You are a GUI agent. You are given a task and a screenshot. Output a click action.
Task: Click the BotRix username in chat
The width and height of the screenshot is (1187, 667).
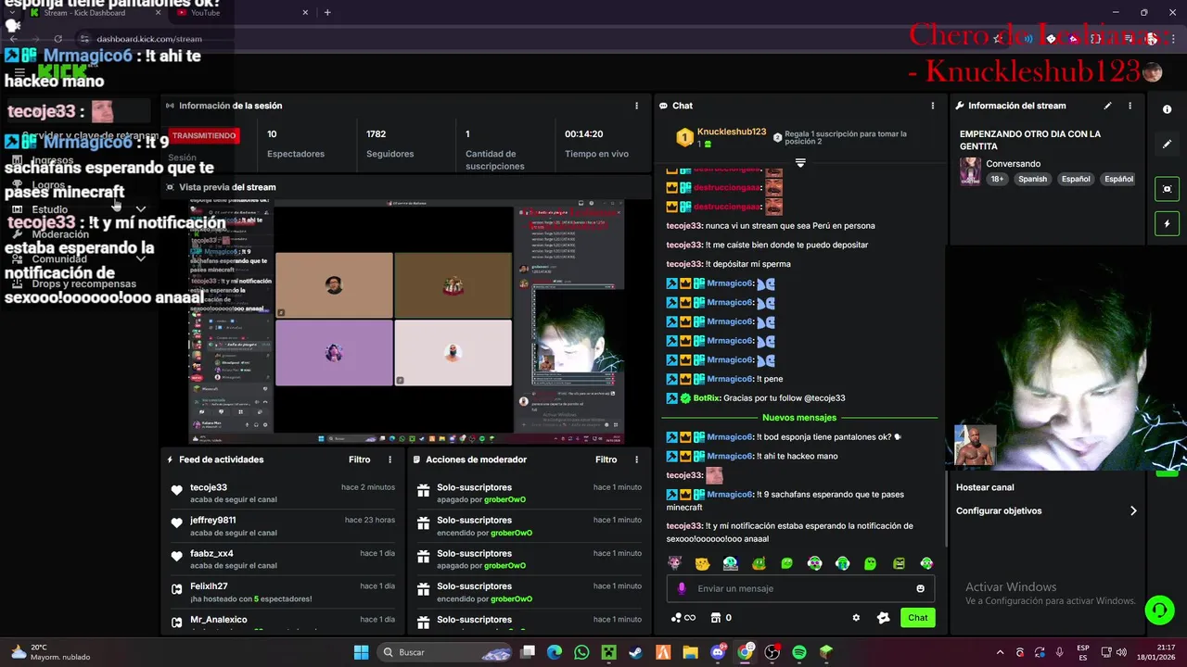[706, 398]
